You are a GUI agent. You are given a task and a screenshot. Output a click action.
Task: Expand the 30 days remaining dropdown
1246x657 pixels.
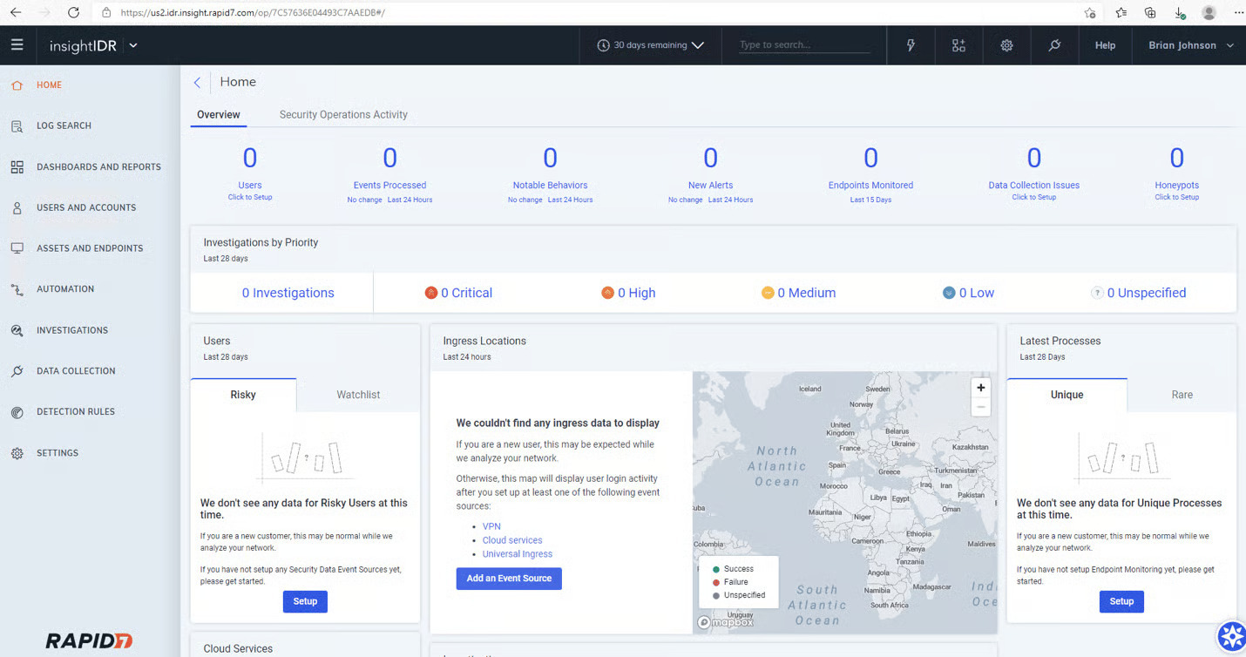click(x=651, y=45)
